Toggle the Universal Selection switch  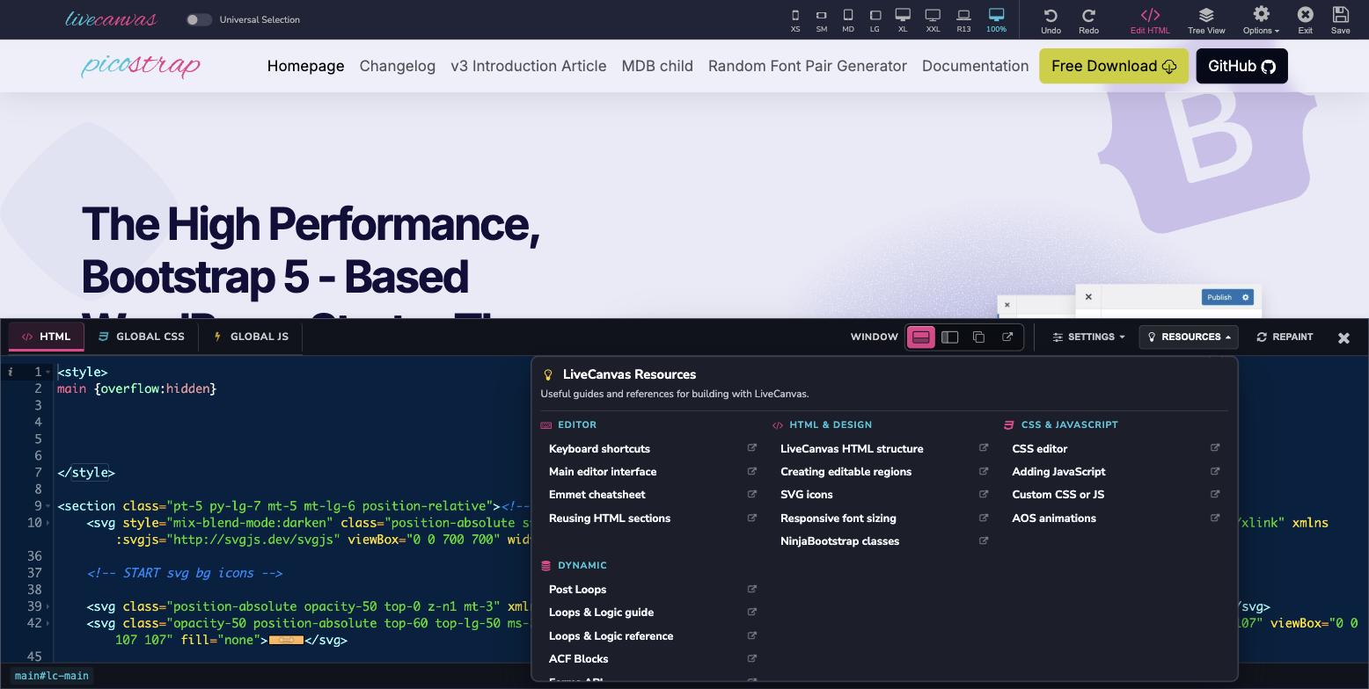[199, 19]
